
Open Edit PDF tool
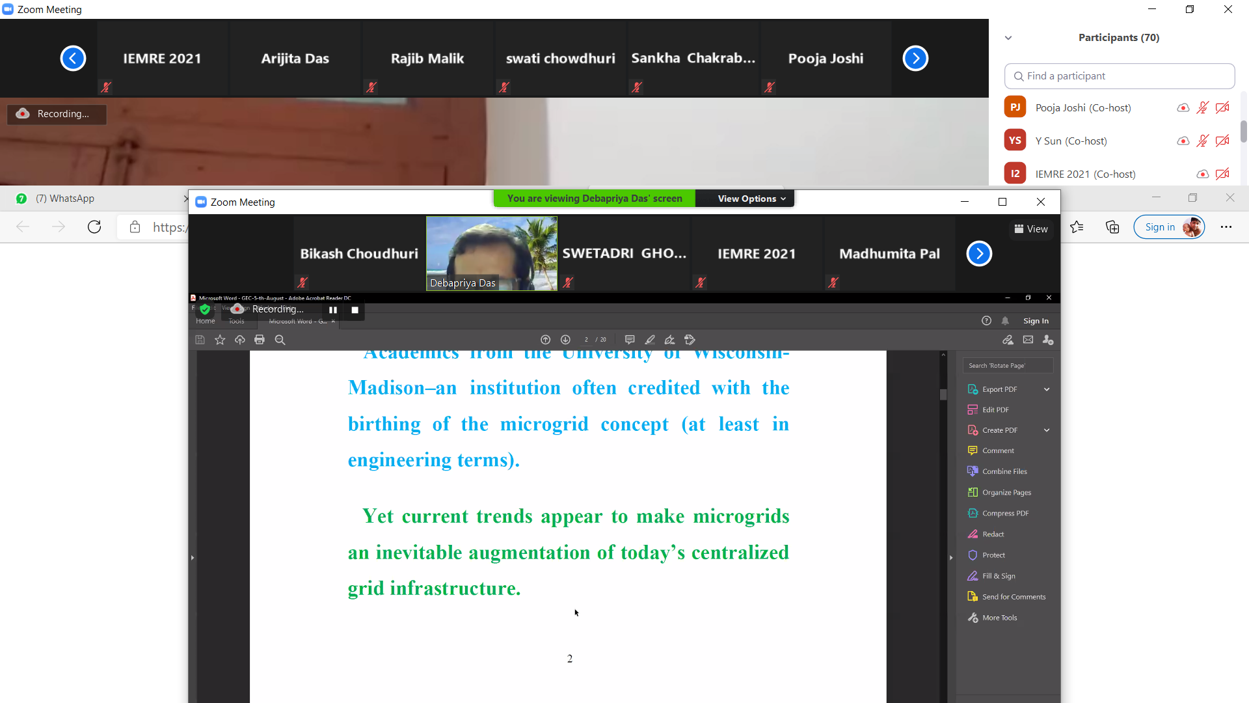click(995, 410)
